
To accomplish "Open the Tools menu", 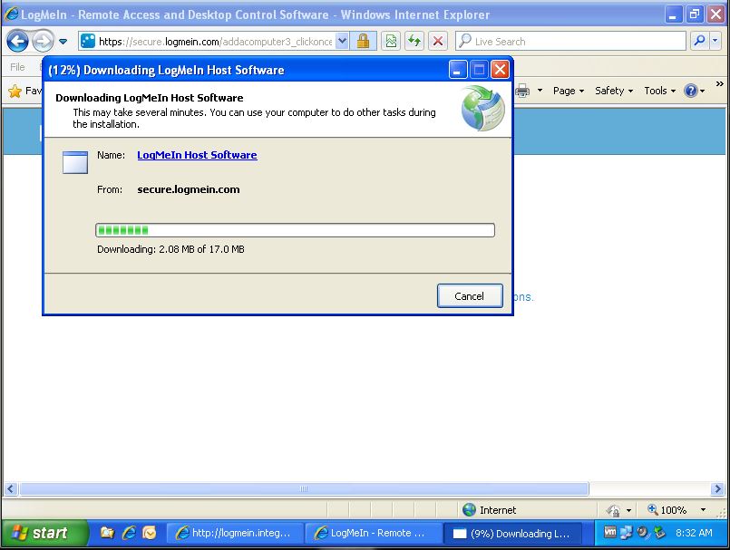I will point(658,91).
